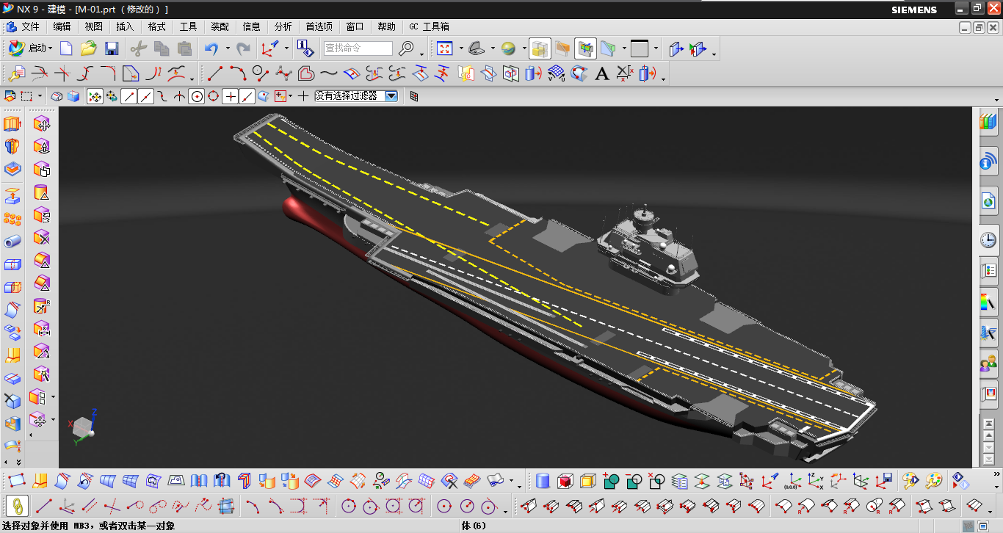
Task: Open a part with the folder icon
Action: pos(88,48)
